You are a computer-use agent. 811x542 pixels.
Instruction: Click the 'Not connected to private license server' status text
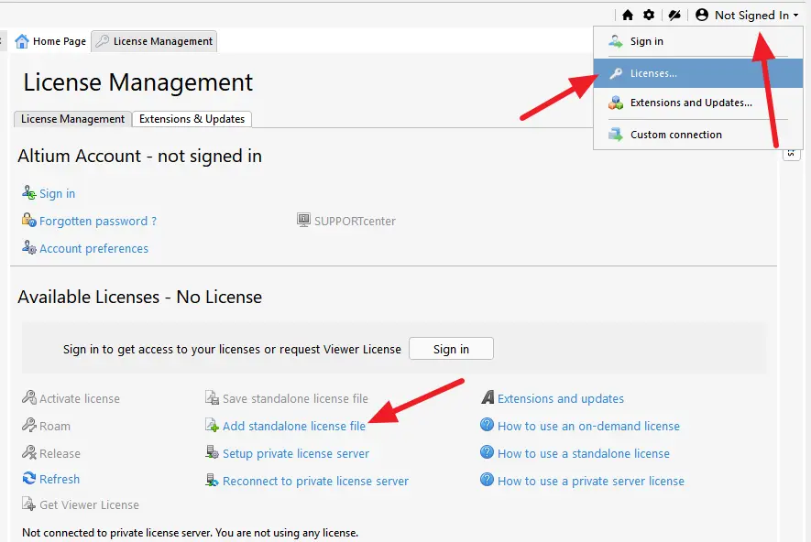pyautogui.click(x=191, y=533)
